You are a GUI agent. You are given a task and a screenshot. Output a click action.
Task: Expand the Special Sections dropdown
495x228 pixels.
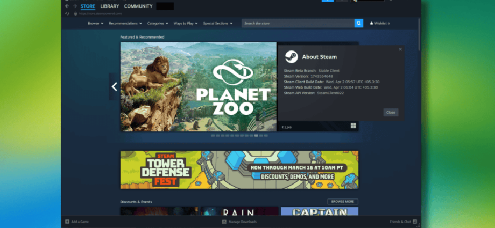218,23
